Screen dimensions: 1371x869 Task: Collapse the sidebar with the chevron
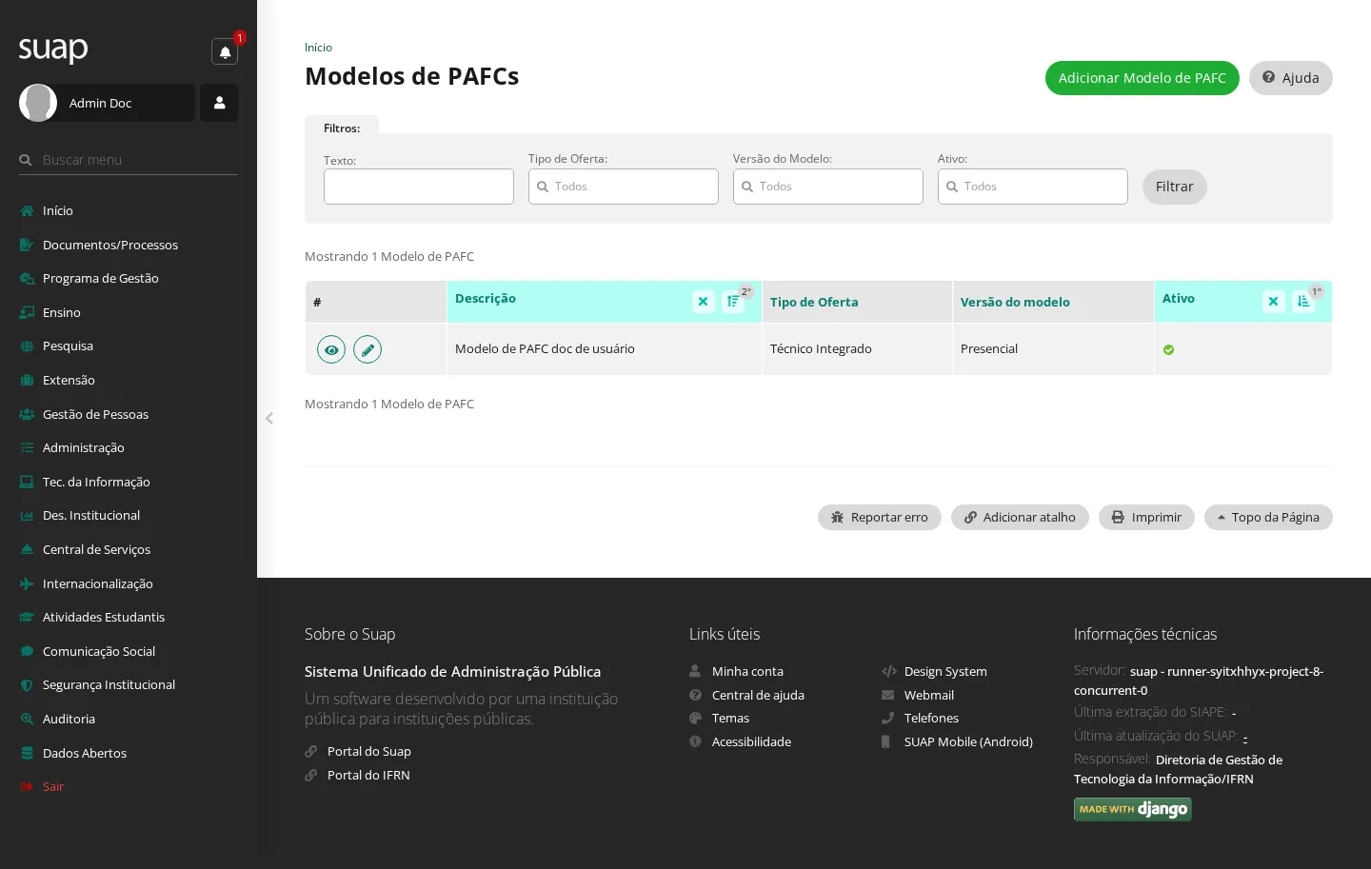(269, 418)
